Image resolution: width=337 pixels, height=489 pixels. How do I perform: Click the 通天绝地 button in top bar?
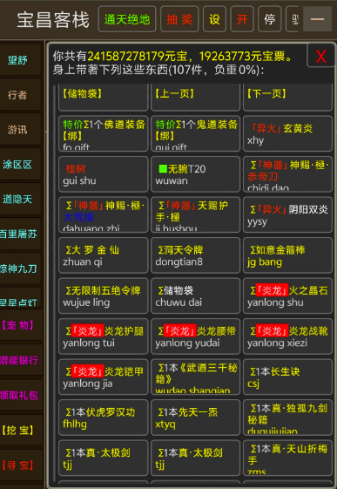pyautogui.click(x=127, y=19)
